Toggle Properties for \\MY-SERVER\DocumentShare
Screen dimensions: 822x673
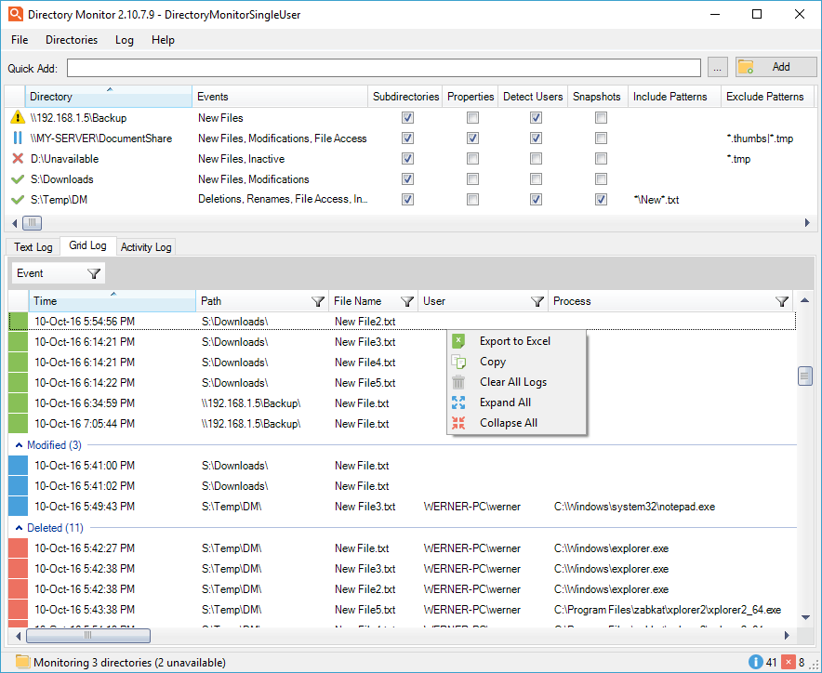pyautogui.click(x=472, y=138)
